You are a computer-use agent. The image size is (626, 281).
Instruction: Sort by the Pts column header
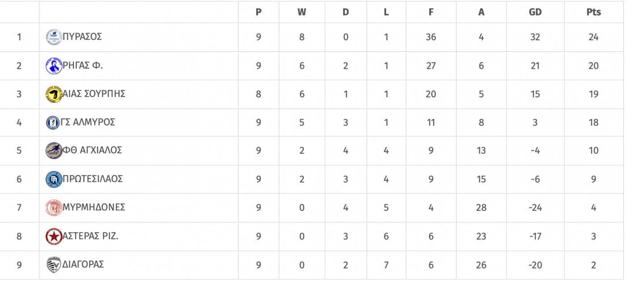click(x=593, y=13)
